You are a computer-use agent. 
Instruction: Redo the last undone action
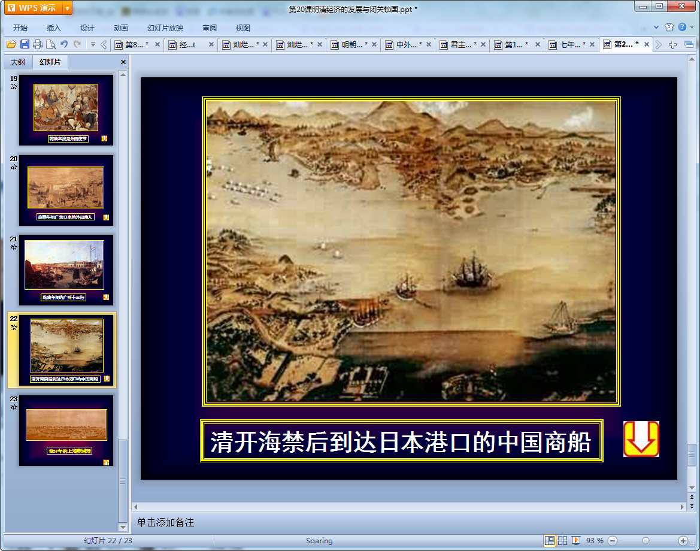(77, 44)
